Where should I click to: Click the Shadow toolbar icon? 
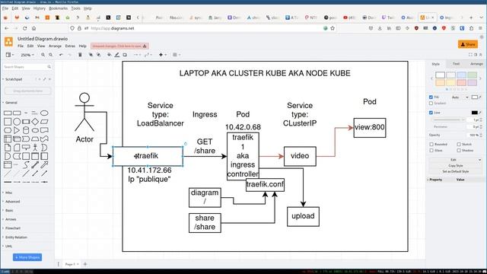coord(125,55)
